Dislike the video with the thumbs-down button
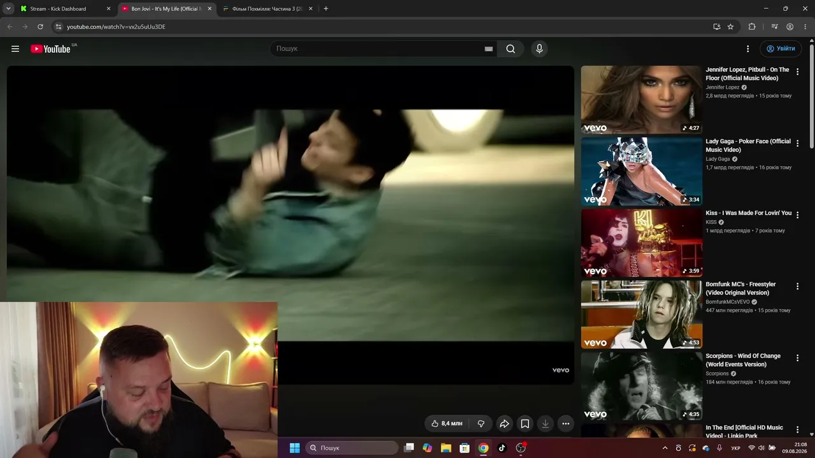The image size is (815, 458). point(481,424)
